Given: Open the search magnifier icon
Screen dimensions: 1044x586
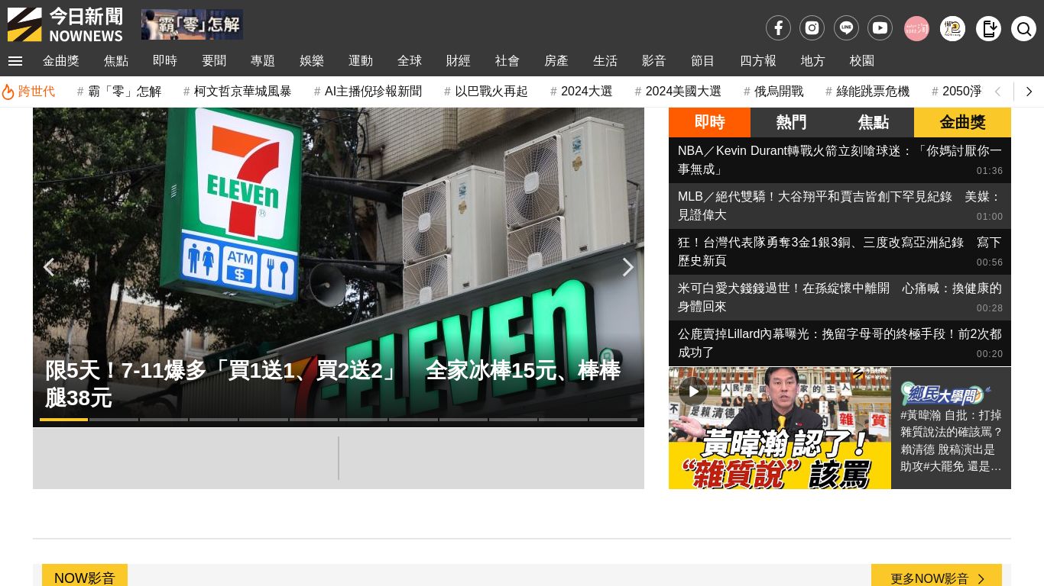Looking at the screenshot, I should (x=1023, y=28).
